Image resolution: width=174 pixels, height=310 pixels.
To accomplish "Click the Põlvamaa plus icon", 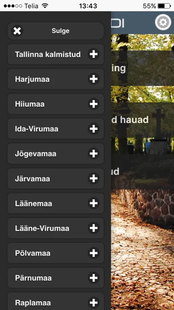I will [x=94, y=253].
